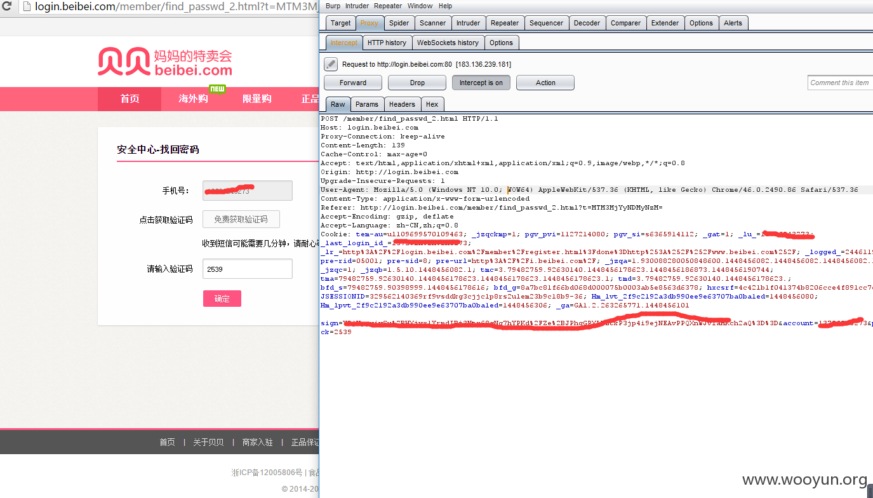The image size is (873, 498).
Task: Click the Upgrade-Insecure-Requests header line
Action: [x=383, y=181]
